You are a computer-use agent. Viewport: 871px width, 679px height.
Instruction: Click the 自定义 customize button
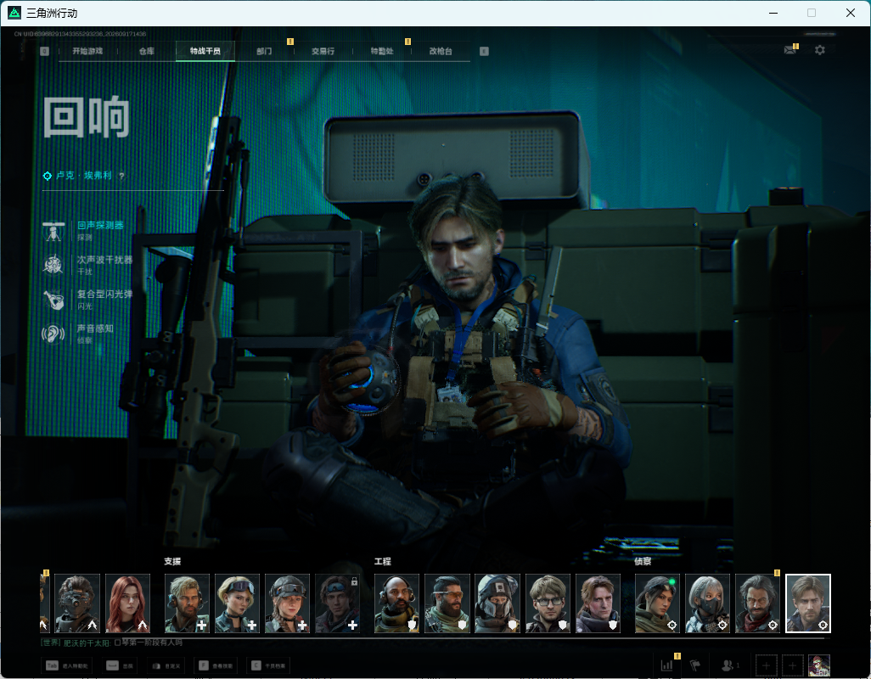click(166, 665)
